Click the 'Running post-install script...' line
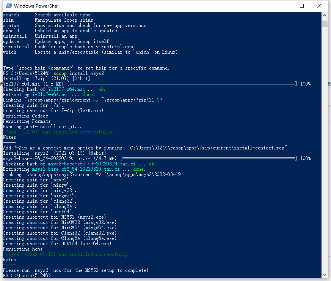Image resolution: width=331 pixels, height=281 pixels. (x=42, y=126)
